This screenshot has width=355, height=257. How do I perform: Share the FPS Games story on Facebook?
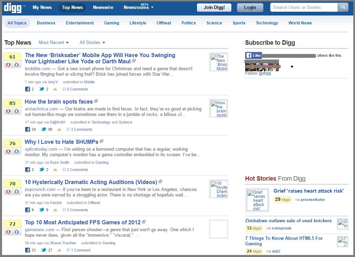[28, 250]
